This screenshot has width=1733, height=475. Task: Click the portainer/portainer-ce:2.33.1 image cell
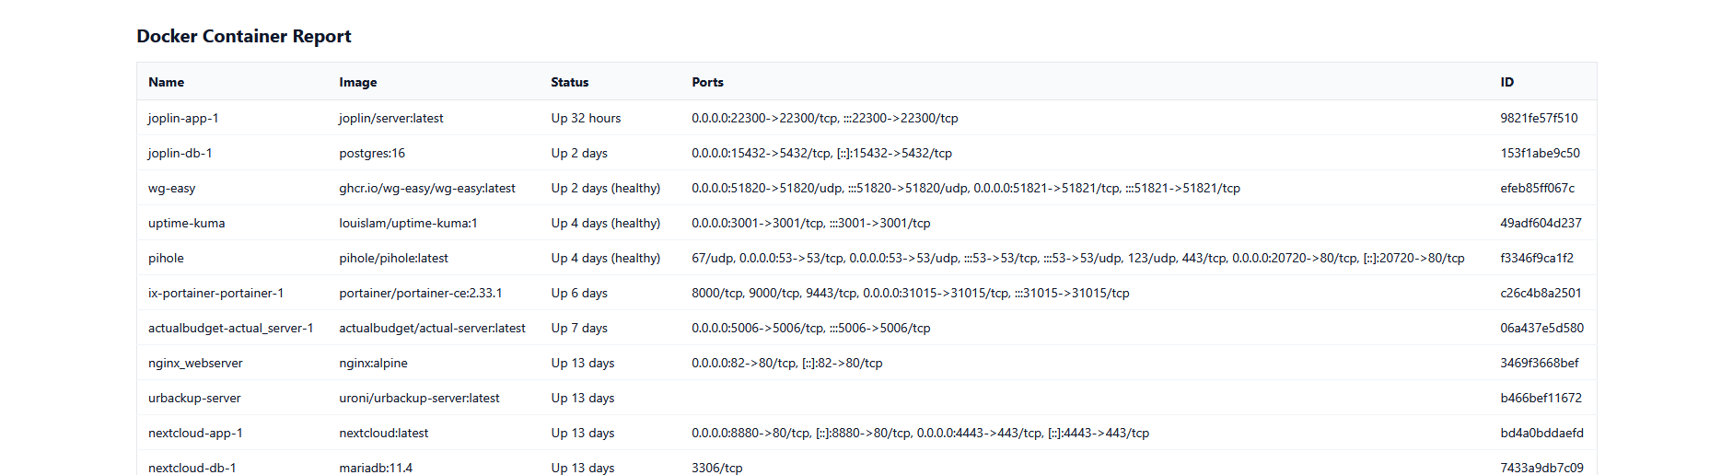421,293
